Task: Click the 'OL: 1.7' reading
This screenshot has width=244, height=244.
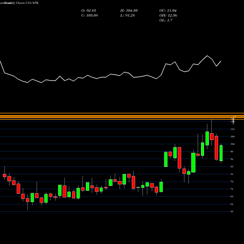Action: pyautogui.click(x=166, y=20)
